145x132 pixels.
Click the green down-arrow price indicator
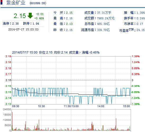30,16
